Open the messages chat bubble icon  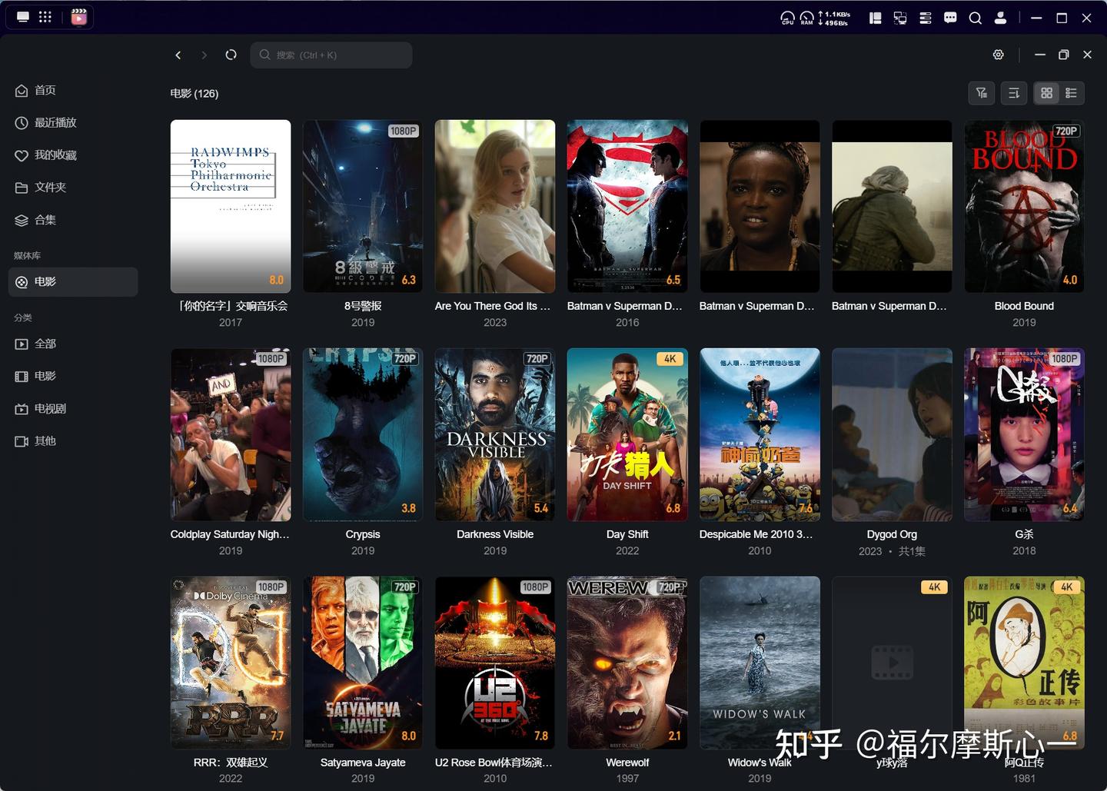[950, 18]
